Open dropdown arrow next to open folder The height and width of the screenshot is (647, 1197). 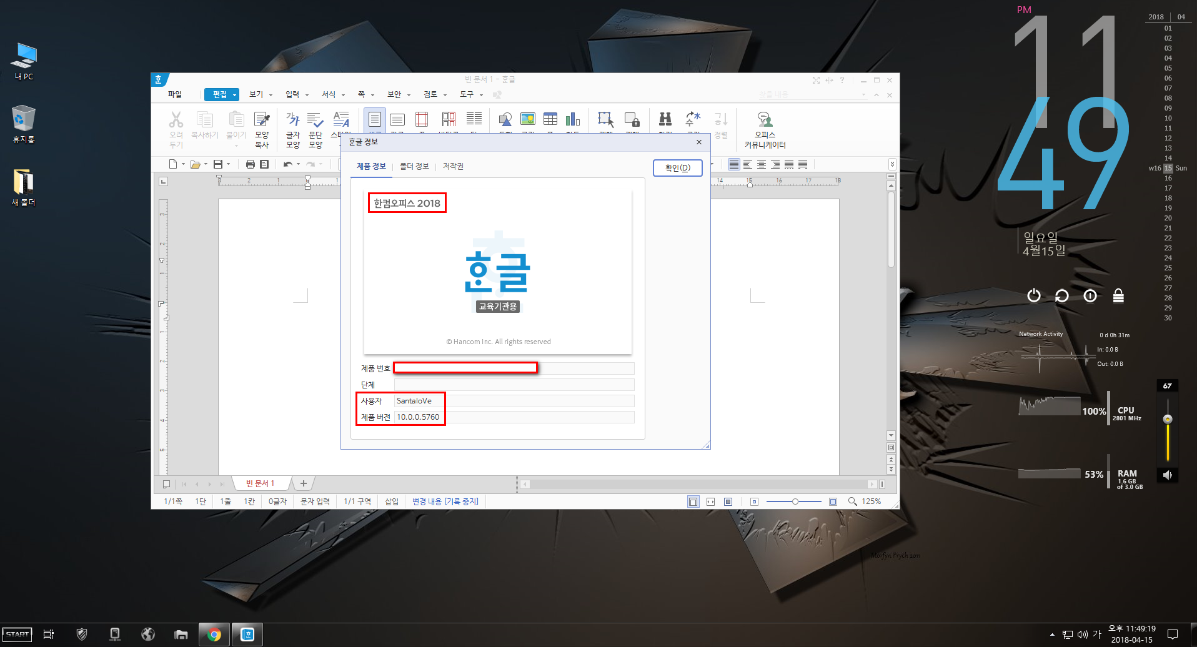pyautogui.click(x=206, y=164)
